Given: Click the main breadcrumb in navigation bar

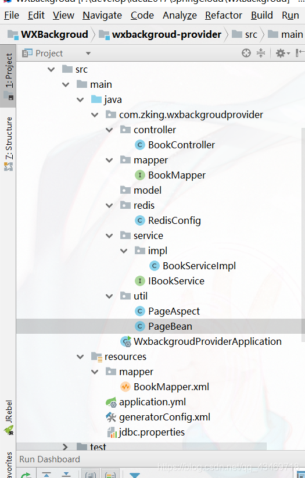Looking at the screenshot, I should coord(285,34).
